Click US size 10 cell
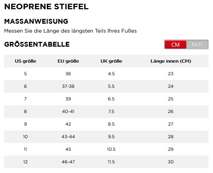Screen dimensions: 213x173 [26, 137]
